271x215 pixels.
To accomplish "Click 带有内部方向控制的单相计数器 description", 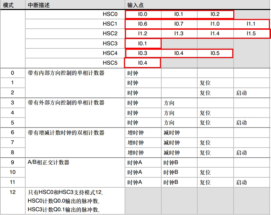I will pos(66,73).
